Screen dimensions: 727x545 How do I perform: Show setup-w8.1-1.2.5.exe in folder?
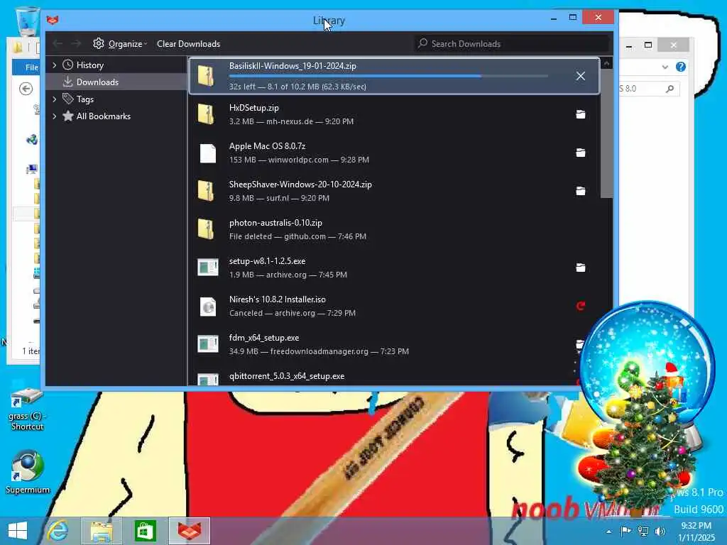click(581, 268)
